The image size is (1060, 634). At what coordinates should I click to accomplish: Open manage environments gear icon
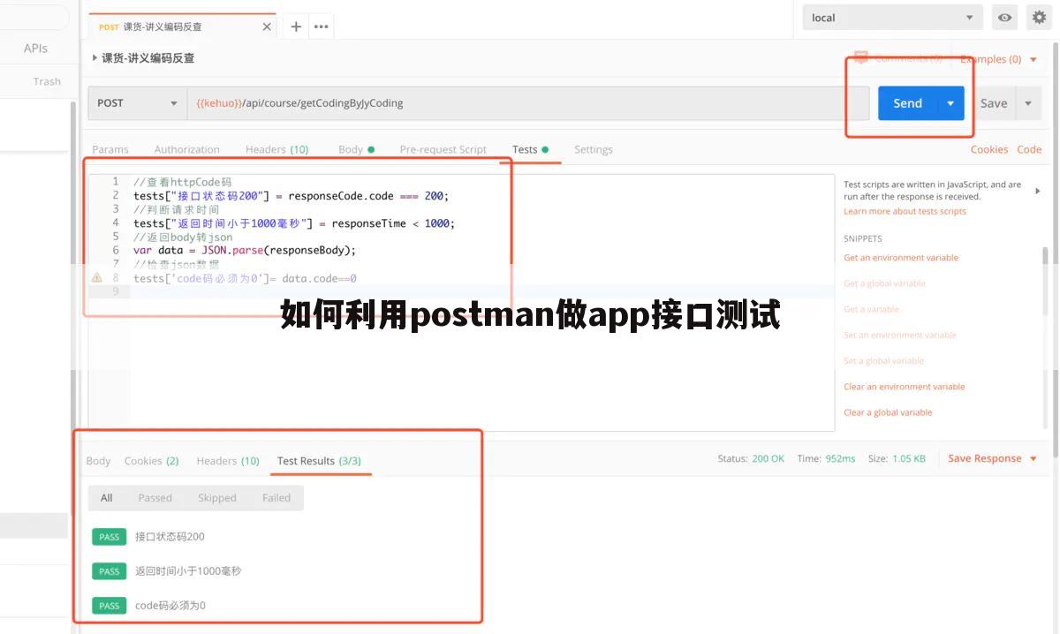[1040, 17]
